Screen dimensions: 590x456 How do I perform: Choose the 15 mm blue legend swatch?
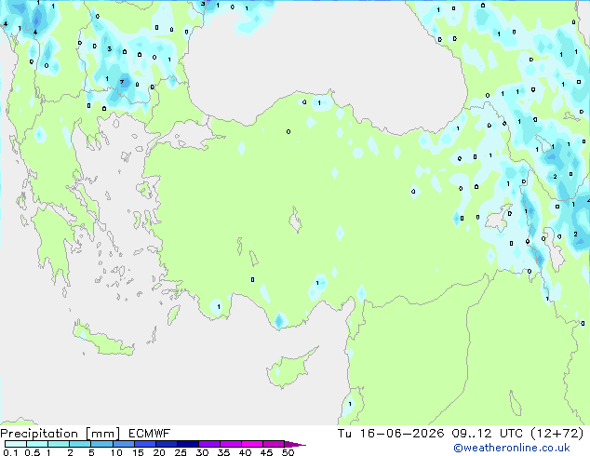coord(145,444)
